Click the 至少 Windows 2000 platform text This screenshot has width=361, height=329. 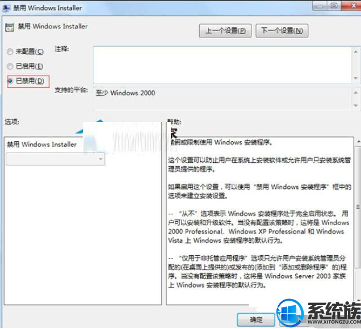pos(125,93)
